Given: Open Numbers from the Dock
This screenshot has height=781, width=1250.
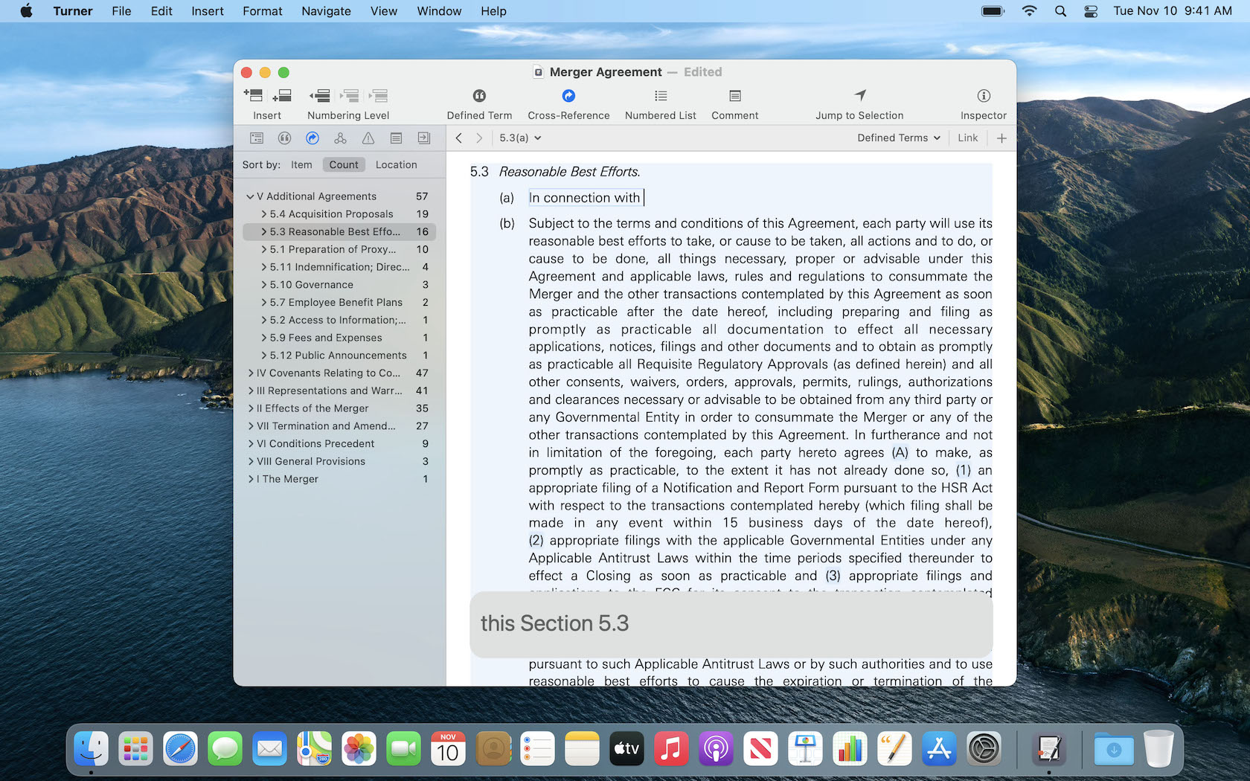Looking at the screenshot, I should tap(850, 749).
